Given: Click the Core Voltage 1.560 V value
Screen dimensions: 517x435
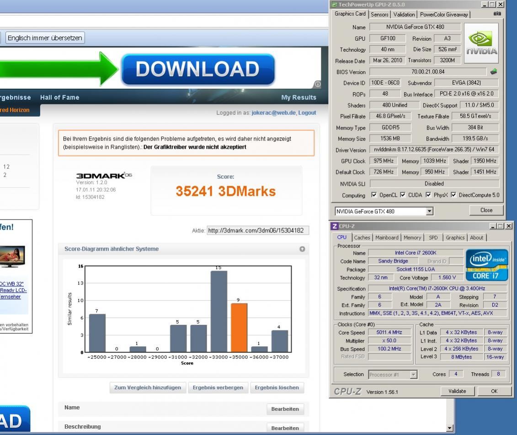Looking at the screenshot, I should coord(447,278).
